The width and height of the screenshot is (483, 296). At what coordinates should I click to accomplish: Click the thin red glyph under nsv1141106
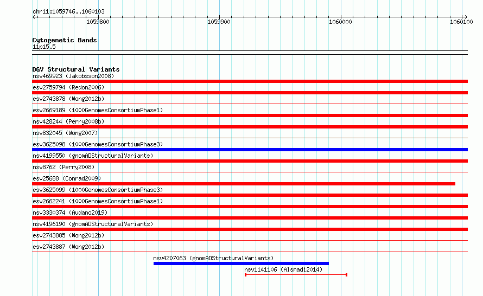[296, 275]
